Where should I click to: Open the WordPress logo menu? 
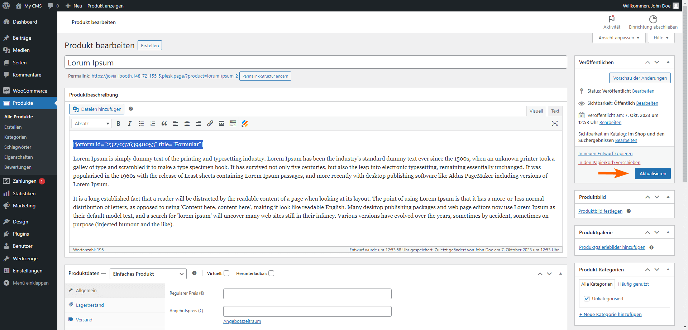(6, 6)
